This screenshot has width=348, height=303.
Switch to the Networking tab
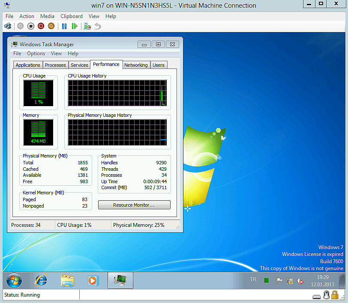point(136,65)
